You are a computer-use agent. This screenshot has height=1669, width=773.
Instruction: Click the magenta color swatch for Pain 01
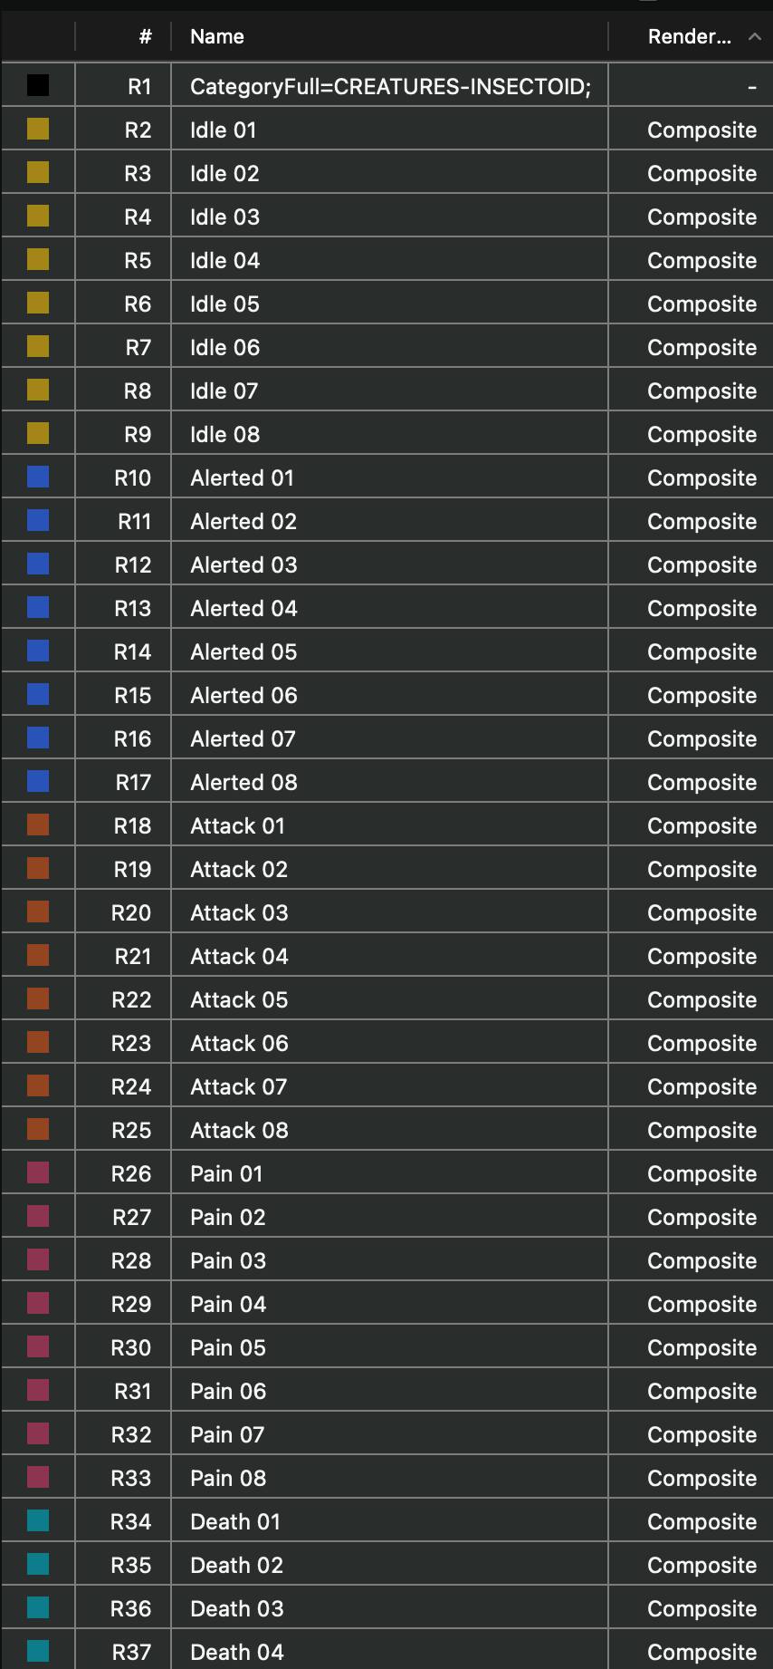point(38,1173)
